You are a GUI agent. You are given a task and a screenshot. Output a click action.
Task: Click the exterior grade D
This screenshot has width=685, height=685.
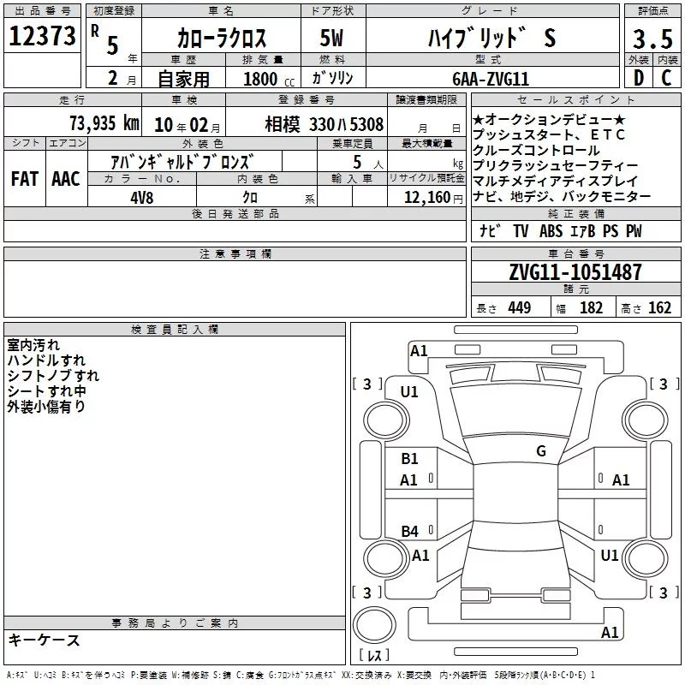point(639,78)
